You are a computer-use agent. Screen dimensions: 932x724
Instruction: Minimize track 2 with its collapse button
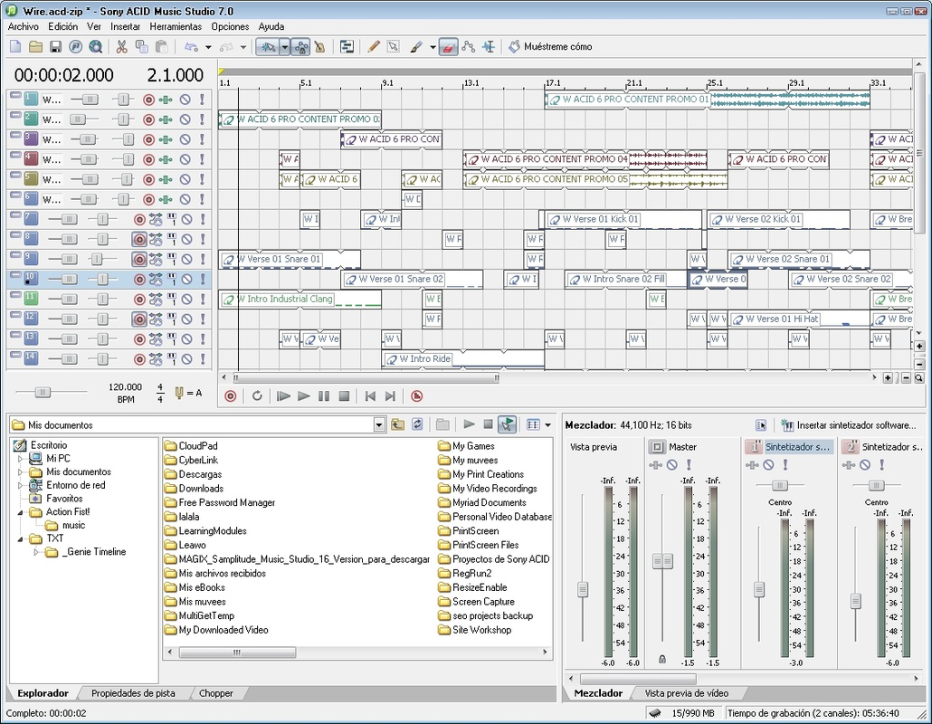[14, 115]
